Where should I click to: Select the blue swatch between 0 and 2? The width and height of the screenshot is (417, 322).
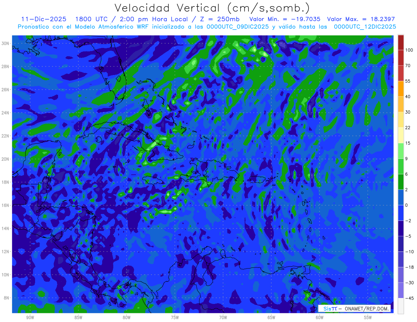coord(401,197)
